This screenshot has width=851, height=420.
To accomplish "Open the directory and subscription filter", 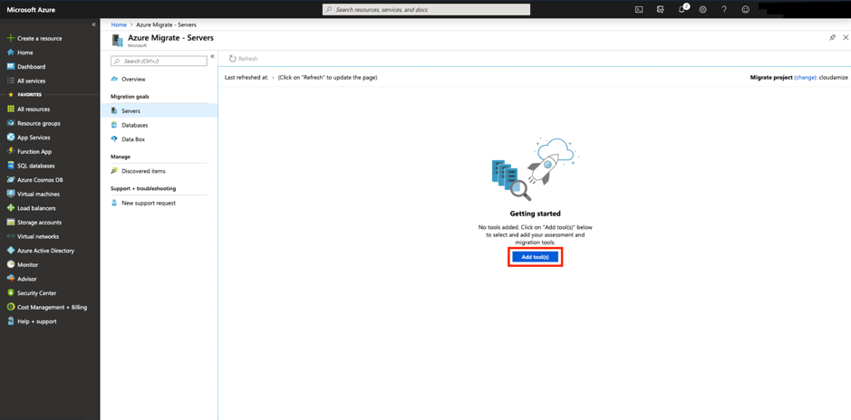I will coord(660,10).
